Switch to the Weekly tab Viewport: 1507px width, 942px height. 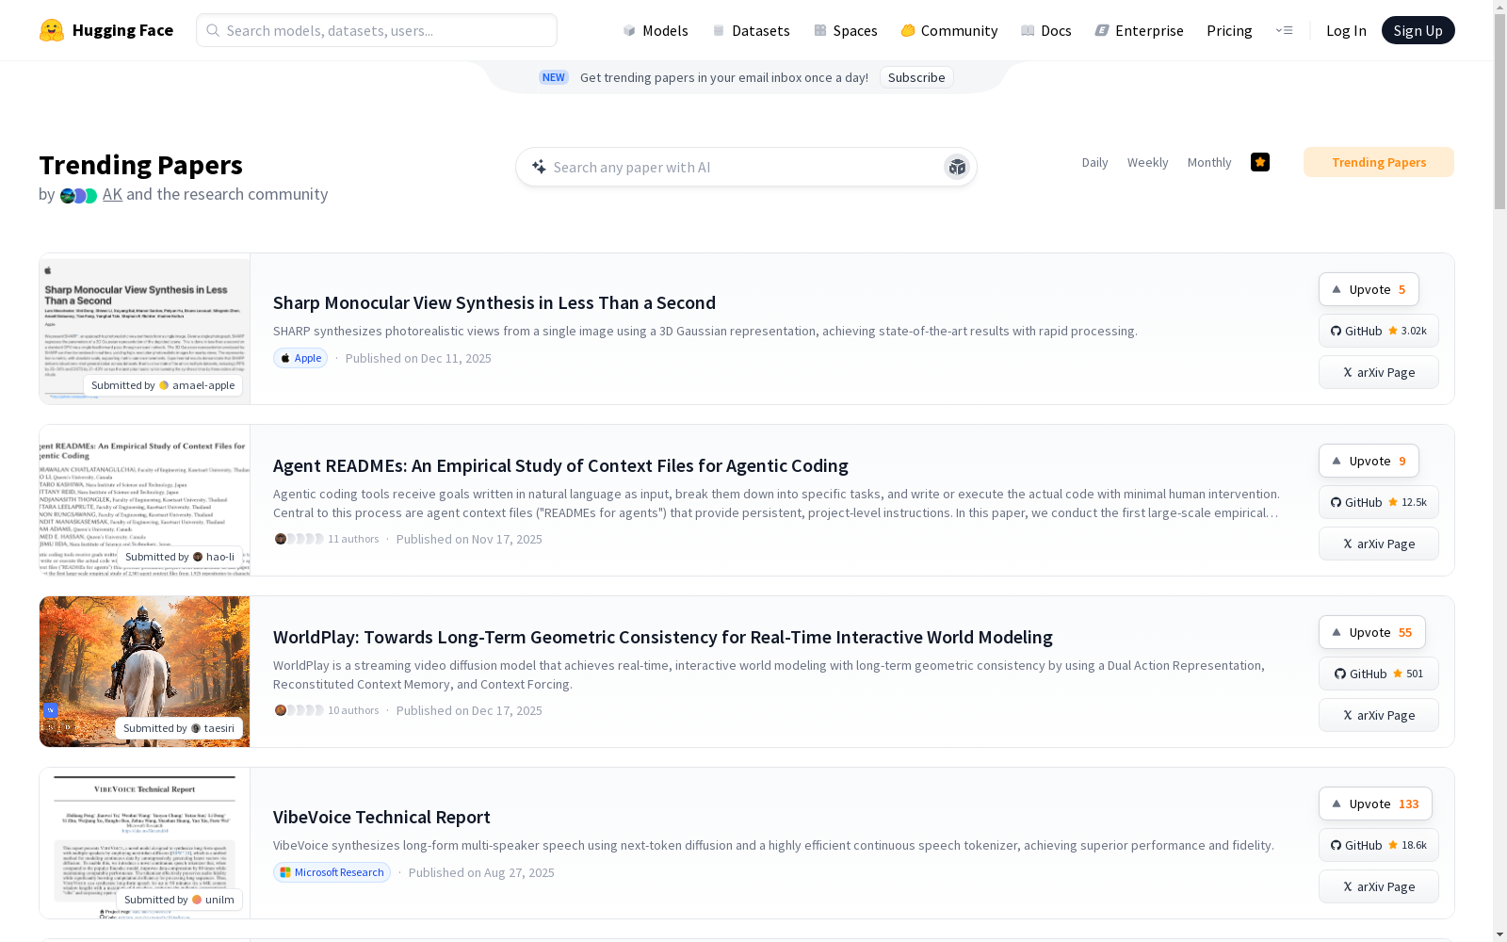point(1147,162)
